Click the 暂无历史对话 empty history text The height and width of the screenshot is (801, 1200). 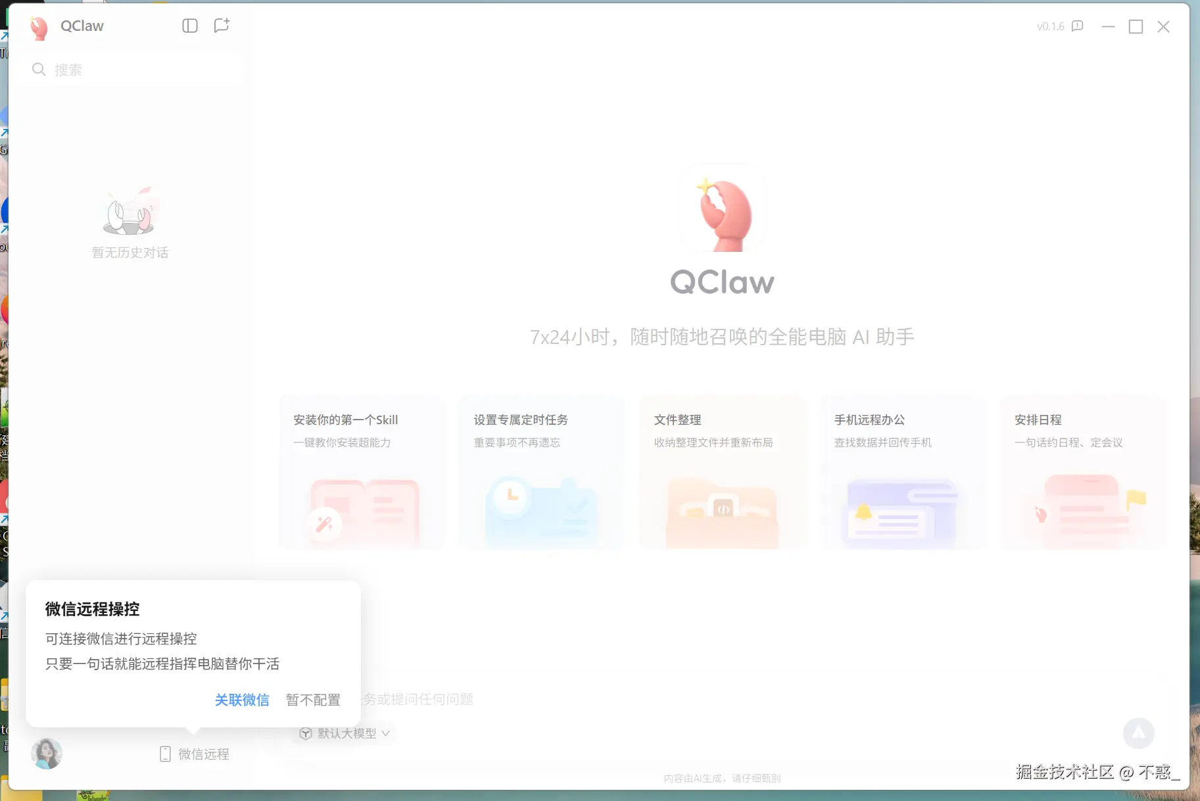[130, 253]
